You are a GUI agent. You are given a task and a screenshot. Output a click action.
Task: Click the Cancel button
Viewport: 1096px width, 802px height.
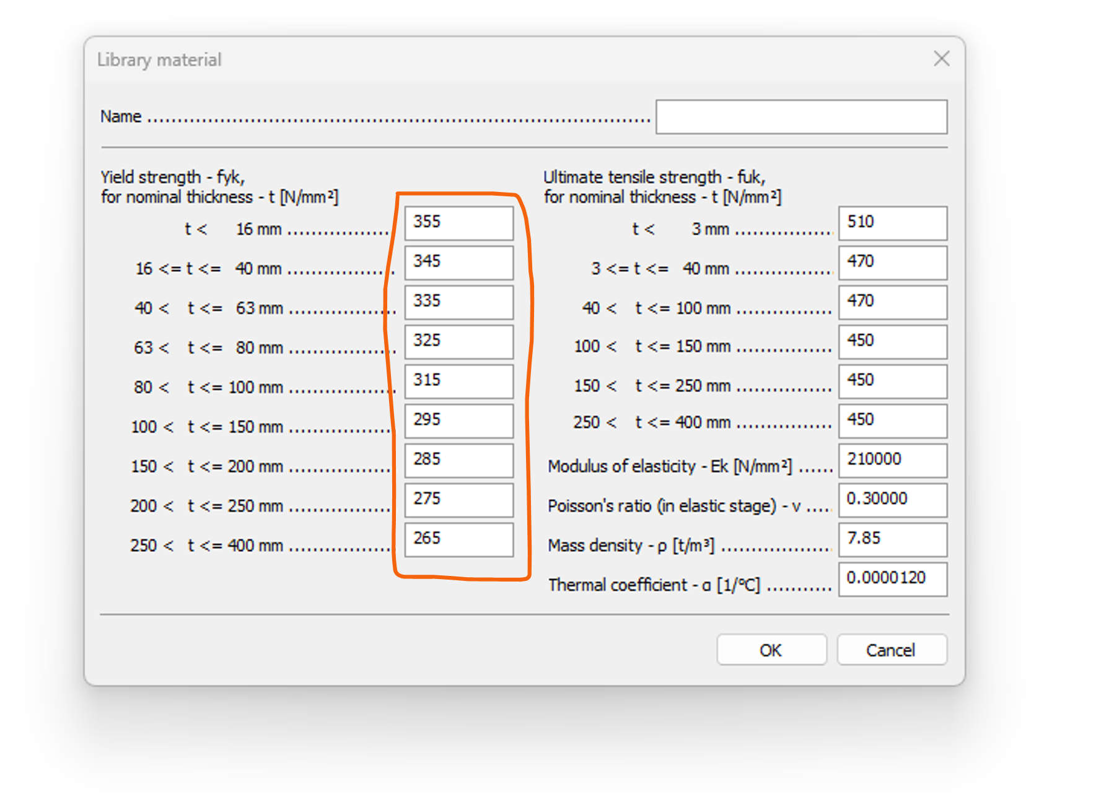pos(892,650)
